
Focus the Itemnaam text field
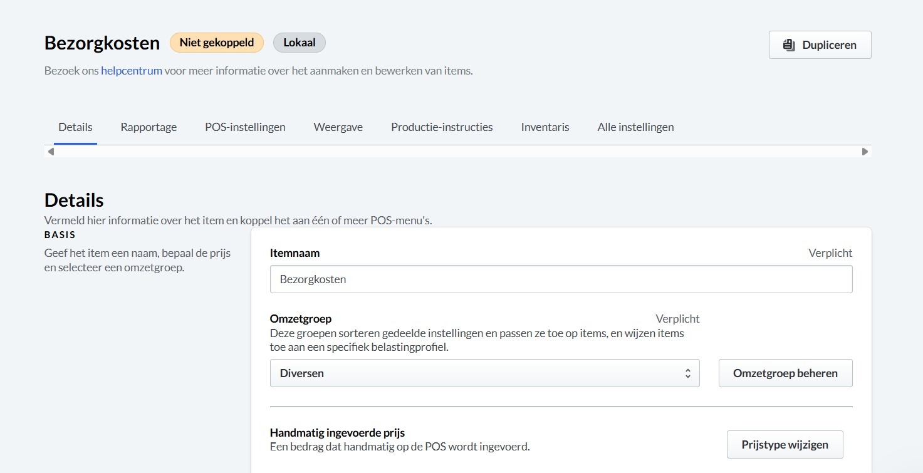coord(561,279)
